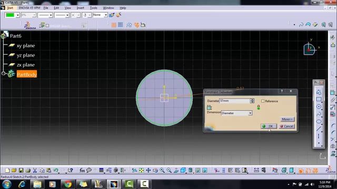Viewport: 337px width, 189px height.
Task: Select the Rectangle sketch tool
Action: tap(319, 99)
